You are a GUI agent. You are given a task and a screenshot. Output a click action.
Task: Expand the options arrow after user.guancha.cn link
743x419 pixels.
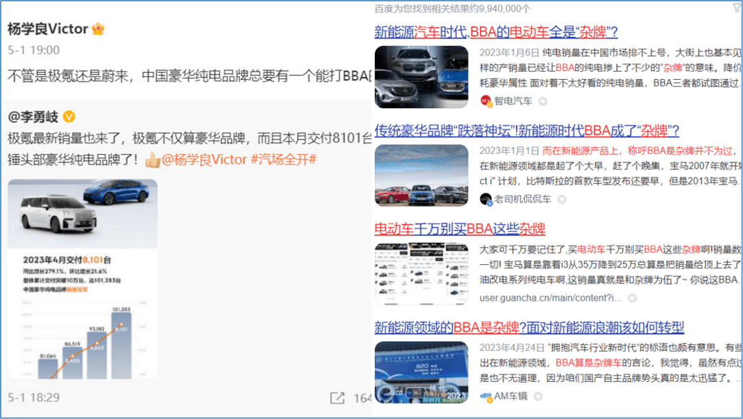pyautogui.click(x=632, y=298)
